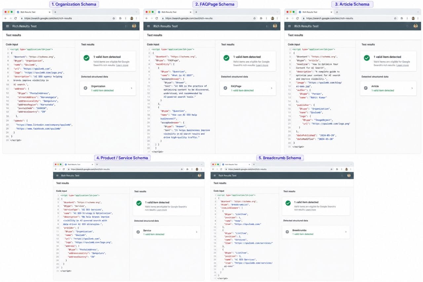Click "Rohit Kumar" author name in Article code
This screenshot has width=423, height=282.
pos(319,98)
